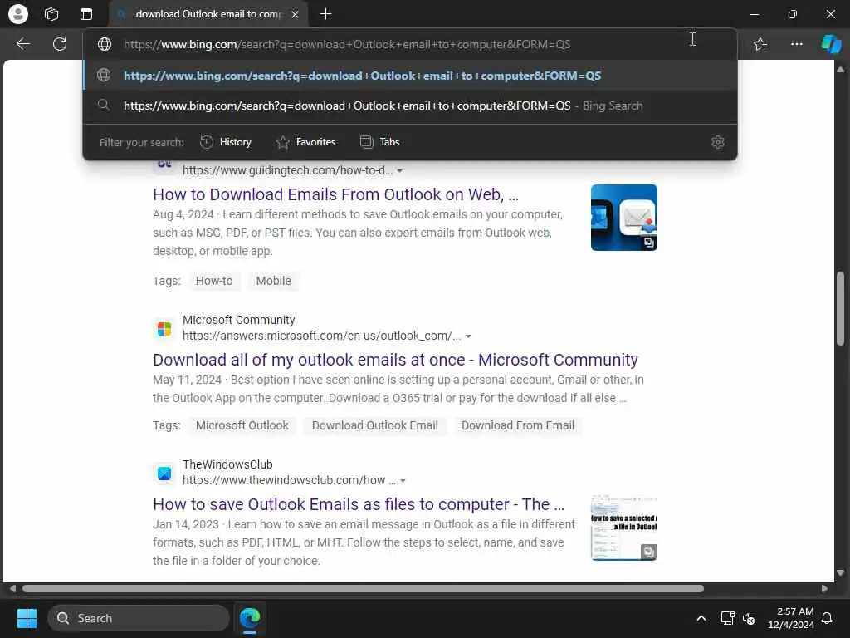Open 'How to Download Emails From Outlook on Web'
Image resolution: width=850 pixels, height=638 pixels.
(335, 194)
